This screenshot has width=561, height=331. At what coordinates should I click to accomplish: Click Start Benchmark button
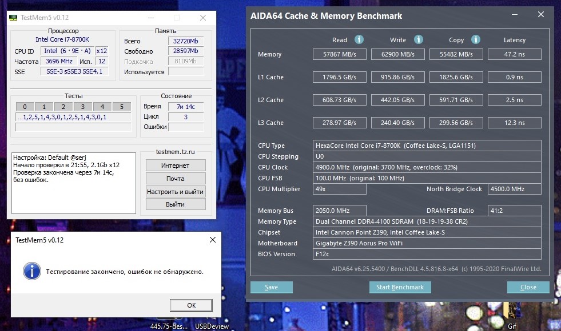[400, 287]
